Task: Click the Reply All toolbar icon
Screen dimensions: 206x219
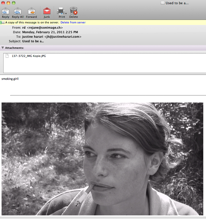Action: [18, 11]
